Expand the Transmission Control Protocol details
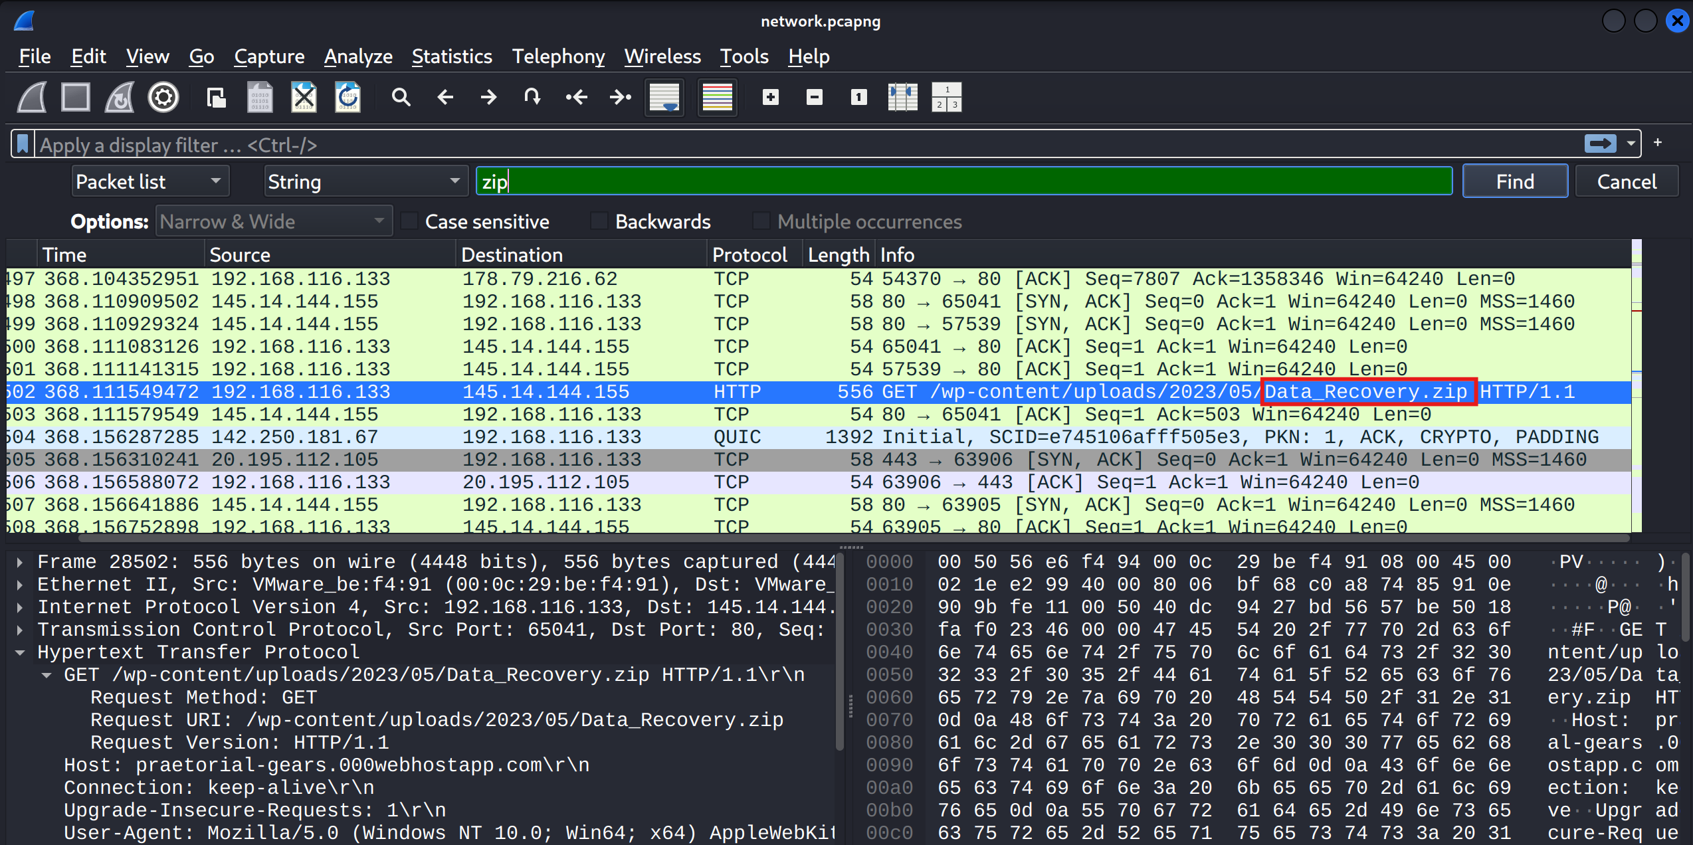1693x845 pixels. click(x=19, y=629)
